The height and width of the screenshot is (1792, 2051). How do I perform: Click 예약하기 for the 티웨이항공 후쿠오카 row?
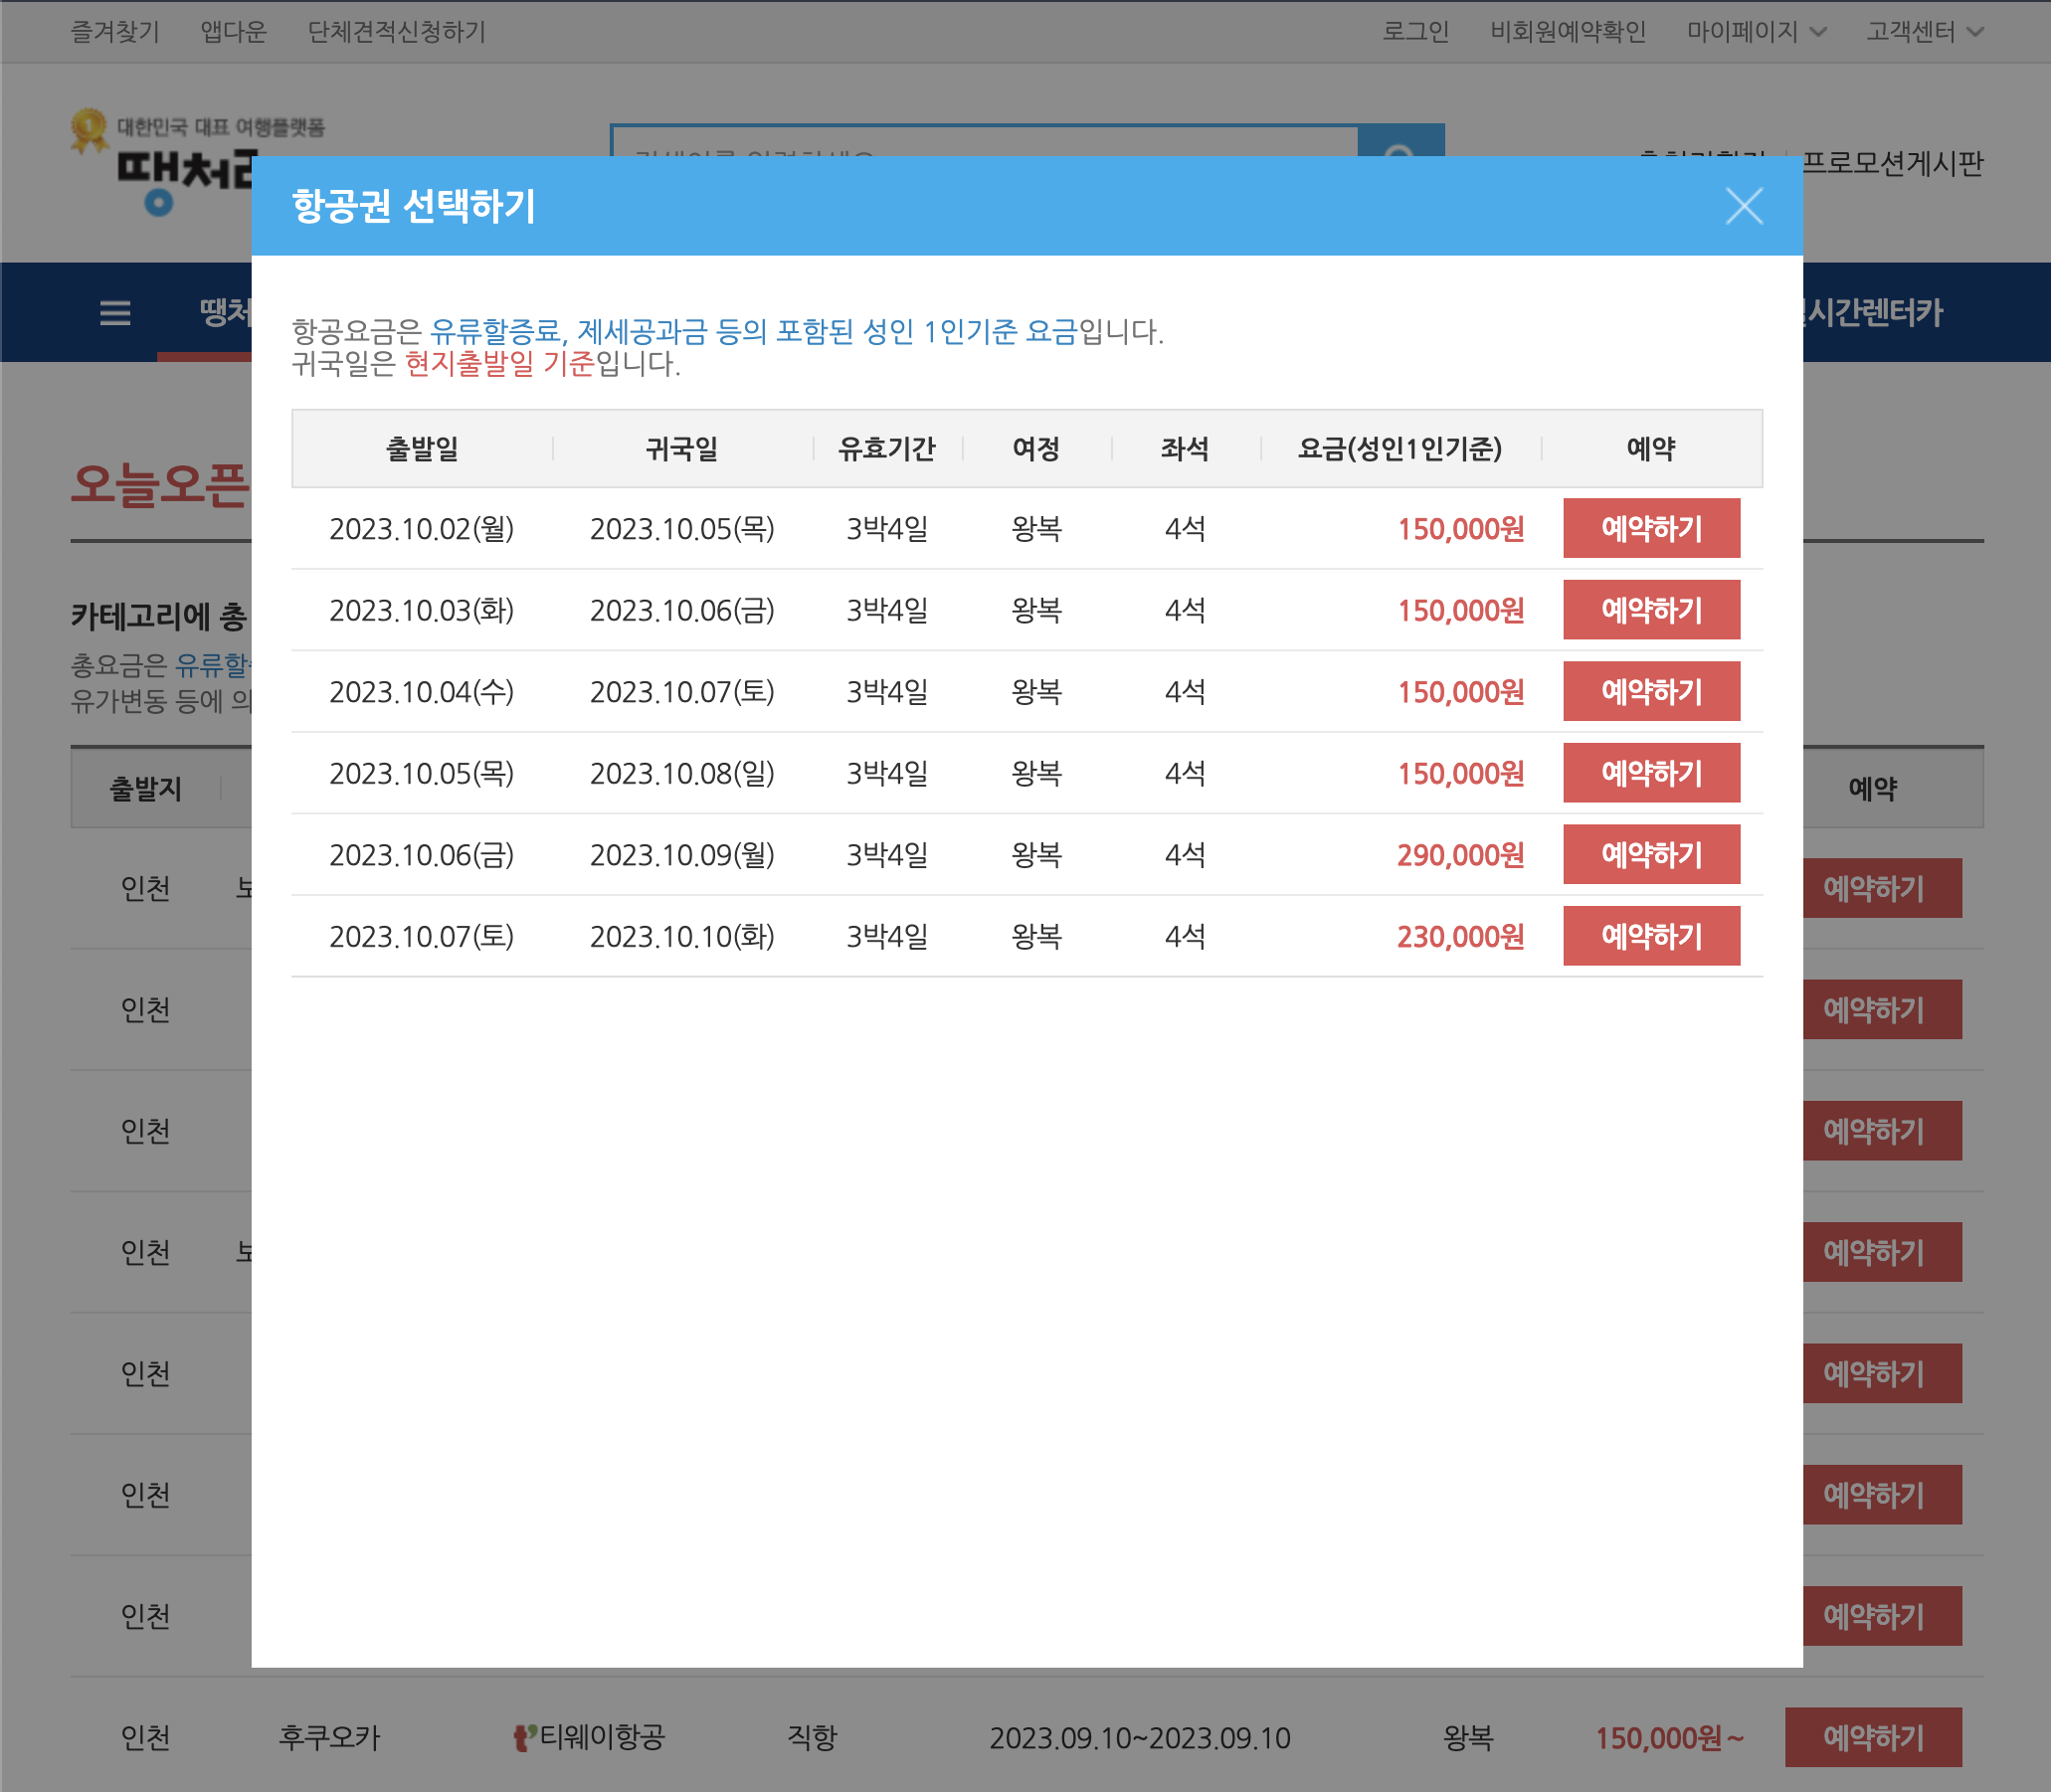click(1873, 1737)
